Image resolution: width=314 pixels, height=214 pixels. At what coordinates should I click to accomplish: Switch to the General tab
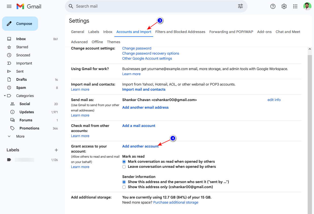(78, 32)
